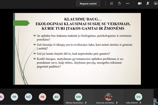Click the Saimonas Jeremičius name label
Screen dimensions: 158x105
pyautogui.click(x=105, y=103)
